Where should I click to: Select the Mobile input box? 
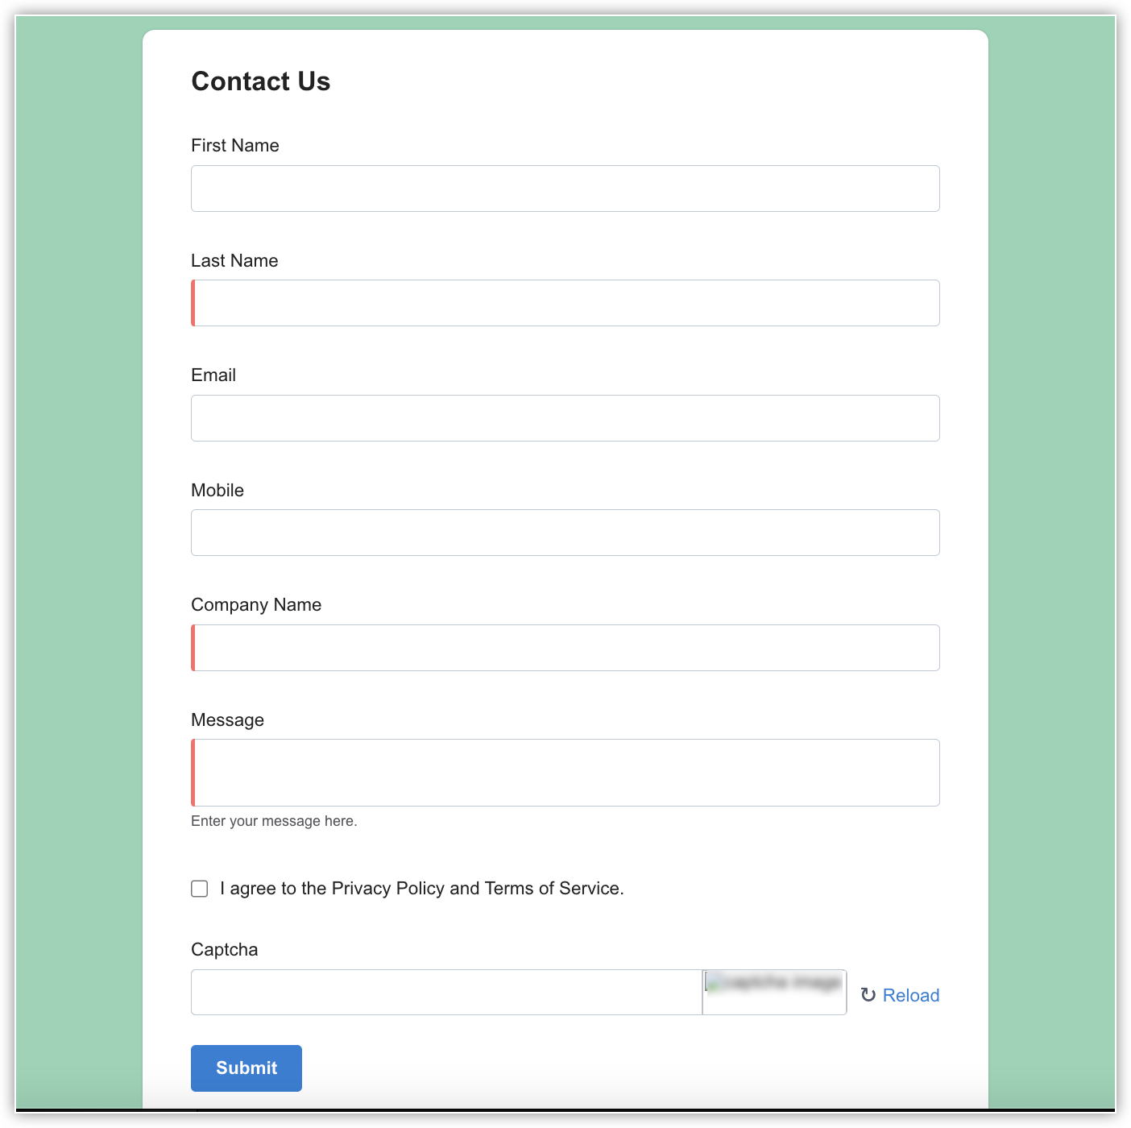565,533
